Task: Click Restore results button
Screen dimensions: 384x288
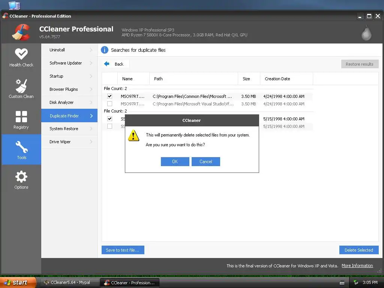Action: click(360, 64)
